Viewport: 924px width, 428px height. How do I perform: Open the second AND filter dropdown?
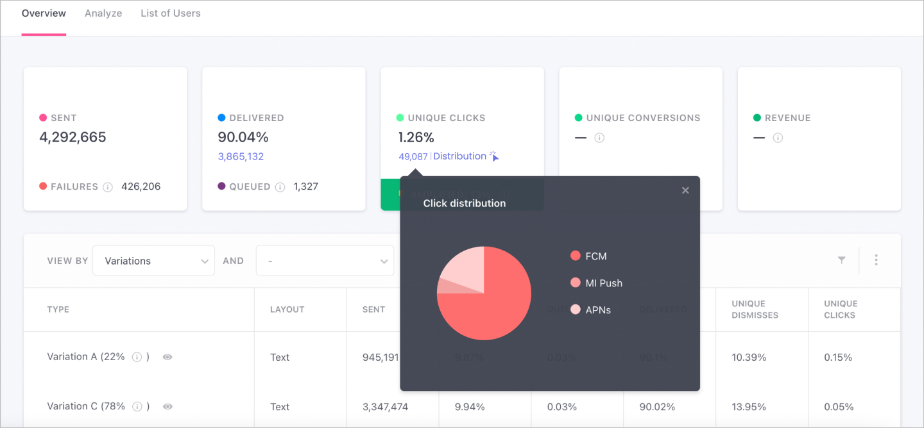[325, 261]
